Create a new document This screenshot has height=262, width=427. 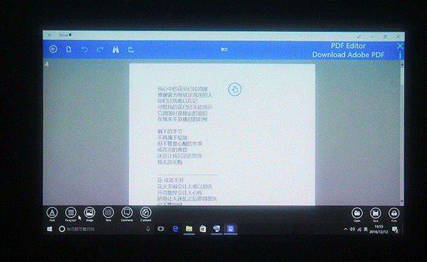click(69, 49)
